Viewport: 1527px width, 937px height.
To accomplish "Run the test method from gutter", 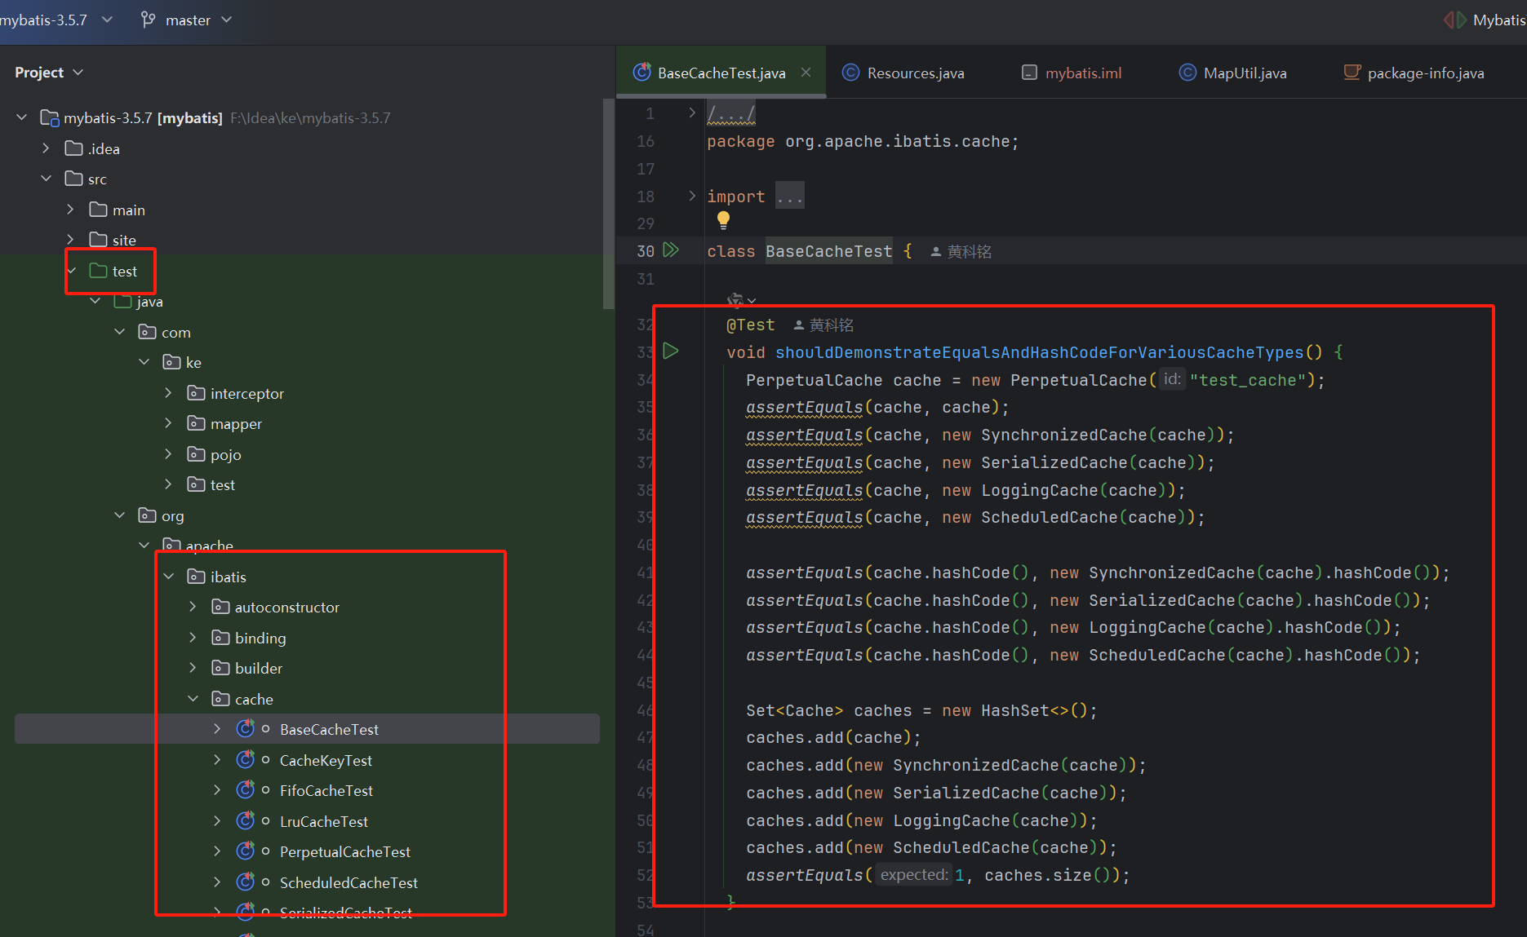I will (x=671, y=351).
